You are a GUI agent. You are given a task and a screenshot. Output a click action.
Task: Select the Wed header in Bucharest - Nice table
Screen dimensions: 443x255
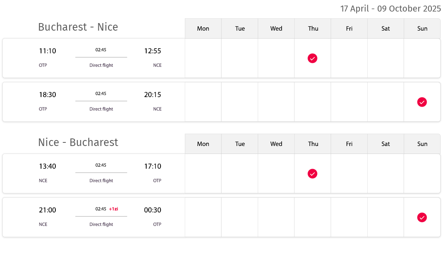coord(276,29)
